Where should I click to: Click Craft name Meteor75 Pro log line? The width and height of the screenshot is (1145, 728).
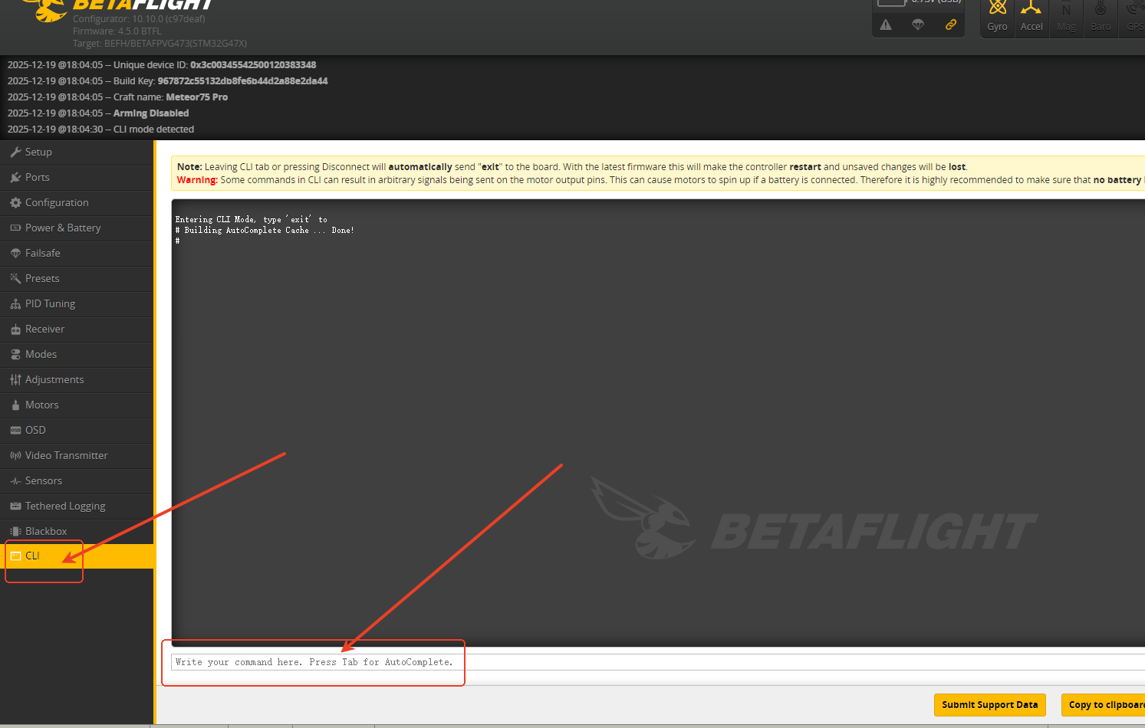pyautogui.click(x=117, y=97)
